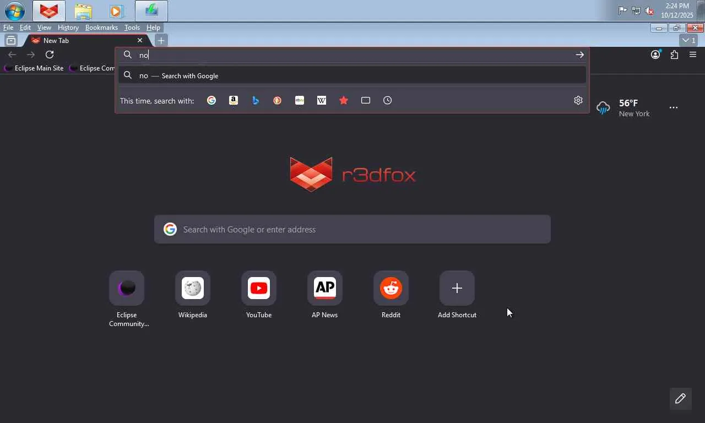Use eBay icon in the search-with row

coord(300,100)
